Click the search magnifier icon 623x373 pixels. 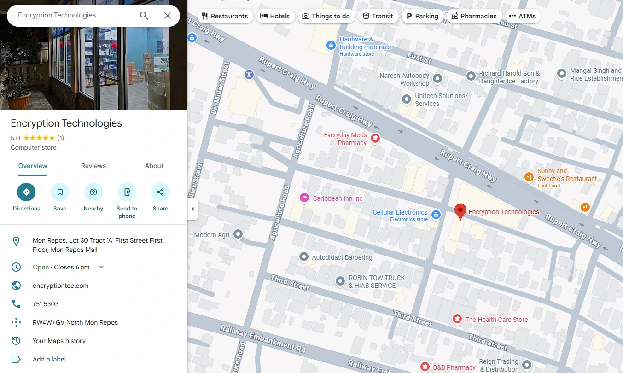(x=144, y=16)
